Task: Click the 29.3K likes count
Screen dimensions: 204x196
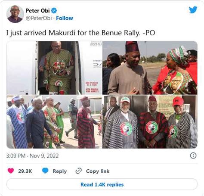Action: point(25,171)
